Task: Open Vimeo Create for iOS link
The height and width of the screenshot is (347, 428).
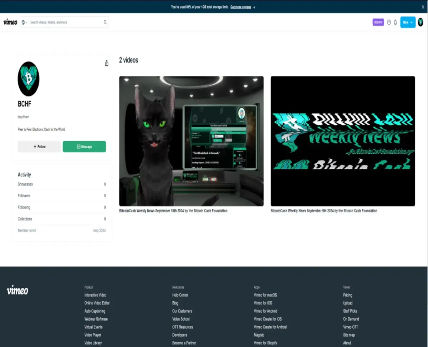Action: click(268, 319)
